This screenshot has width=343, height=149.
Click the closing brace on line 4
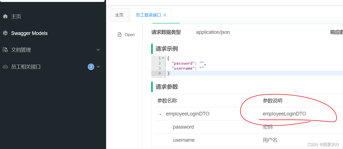[168, 73]
